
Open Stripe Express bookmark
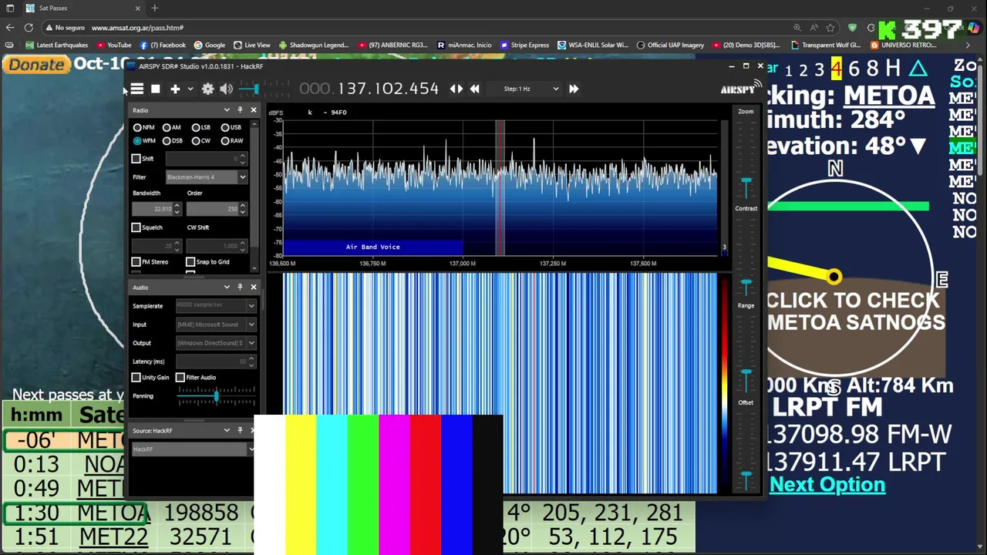pyautogui.click(x=524, y=45)
